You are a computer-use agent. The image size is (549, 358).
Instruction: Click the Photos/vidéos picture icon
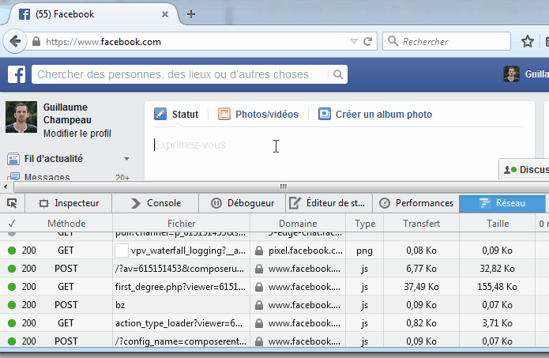point(224,114)
